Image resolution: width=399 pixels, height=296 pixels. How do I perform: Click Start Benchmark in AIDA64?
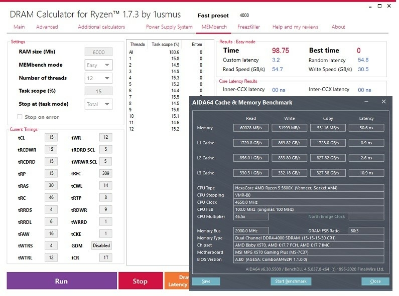pos(291,281)
